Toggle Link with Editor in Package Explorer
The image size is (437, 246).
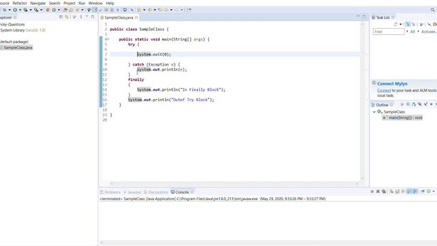pyautogui.click(x=67, y=17)
